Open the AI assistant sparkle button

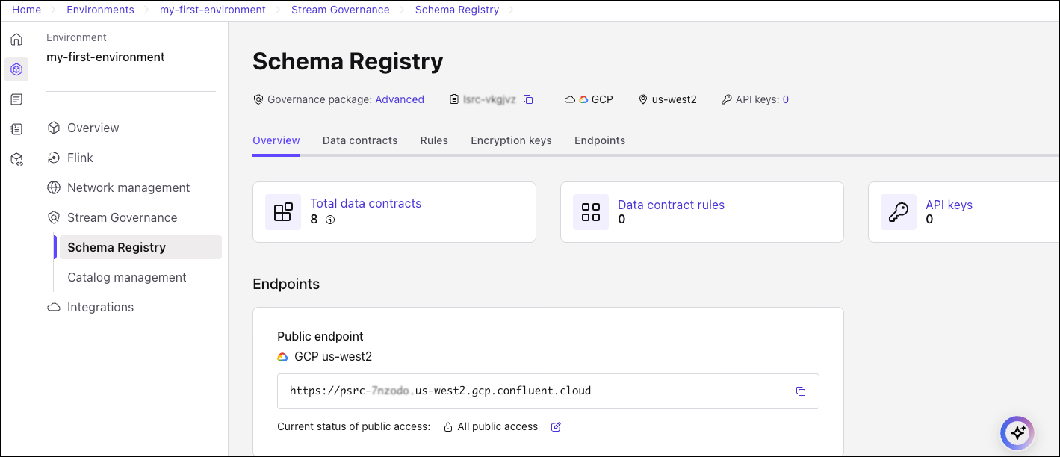click(1017, 432)
